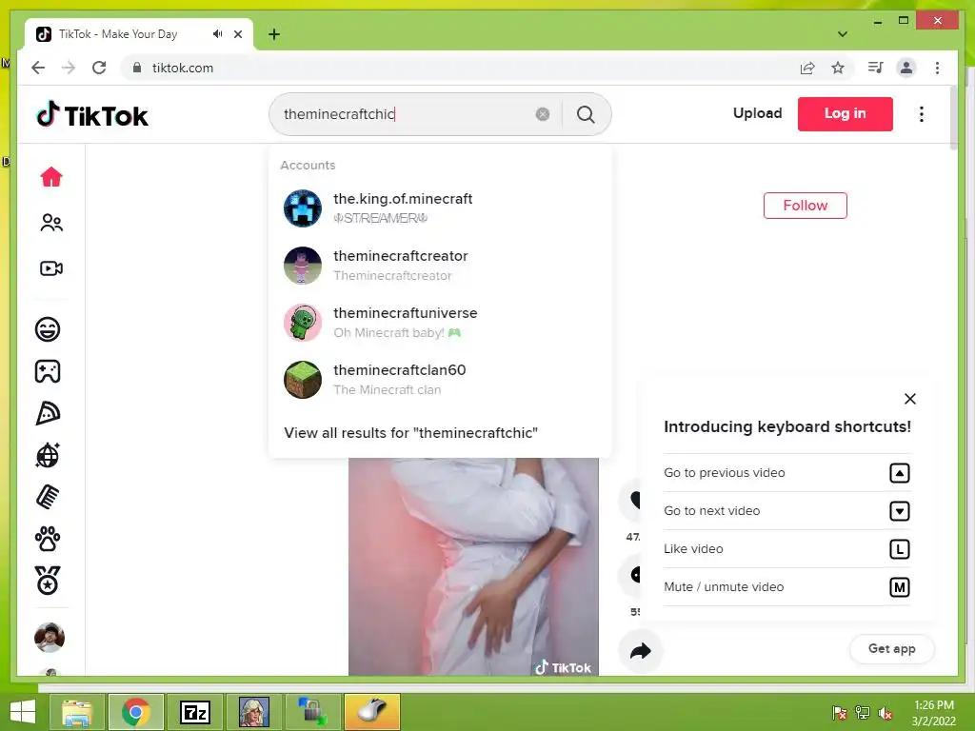Screen dimensions: 975x731
Task: Select the Dance disco ball category icon
Action: tap(48, 456)
